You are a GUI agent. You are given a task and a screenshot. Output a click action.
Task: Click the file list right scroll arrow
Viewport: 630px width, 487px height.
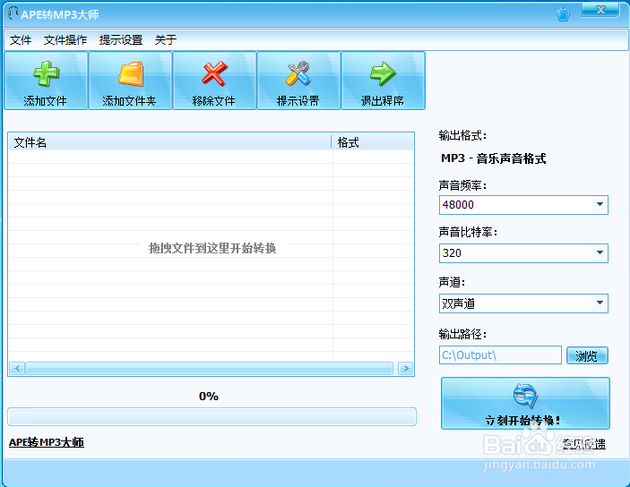pyautogui.click(x=406, y=368)
